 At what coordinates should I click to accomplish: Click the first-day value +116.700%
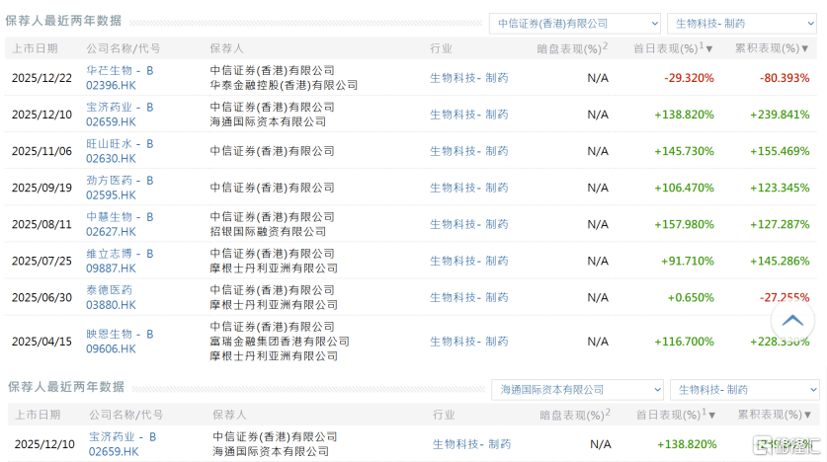click(684, 342)
